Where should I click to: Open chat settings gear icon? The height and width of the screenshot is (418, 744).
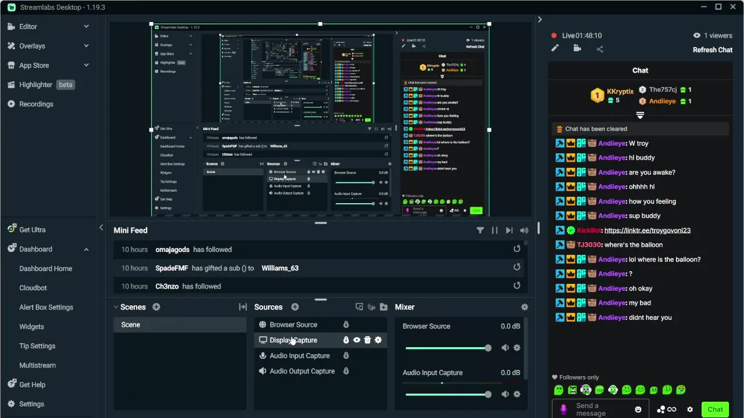click(690, 409)
